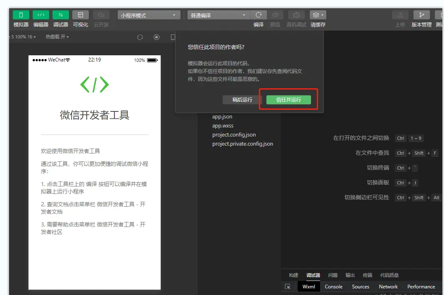Toggle the 编辑器 editor panel button
This screenshot has width=444, height=295.
(x=41, y=15)
